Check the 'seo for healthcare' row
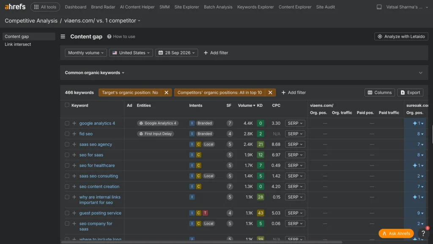This screenshot has width=433, height=244. pyautogui.click(x=67, y=165)
